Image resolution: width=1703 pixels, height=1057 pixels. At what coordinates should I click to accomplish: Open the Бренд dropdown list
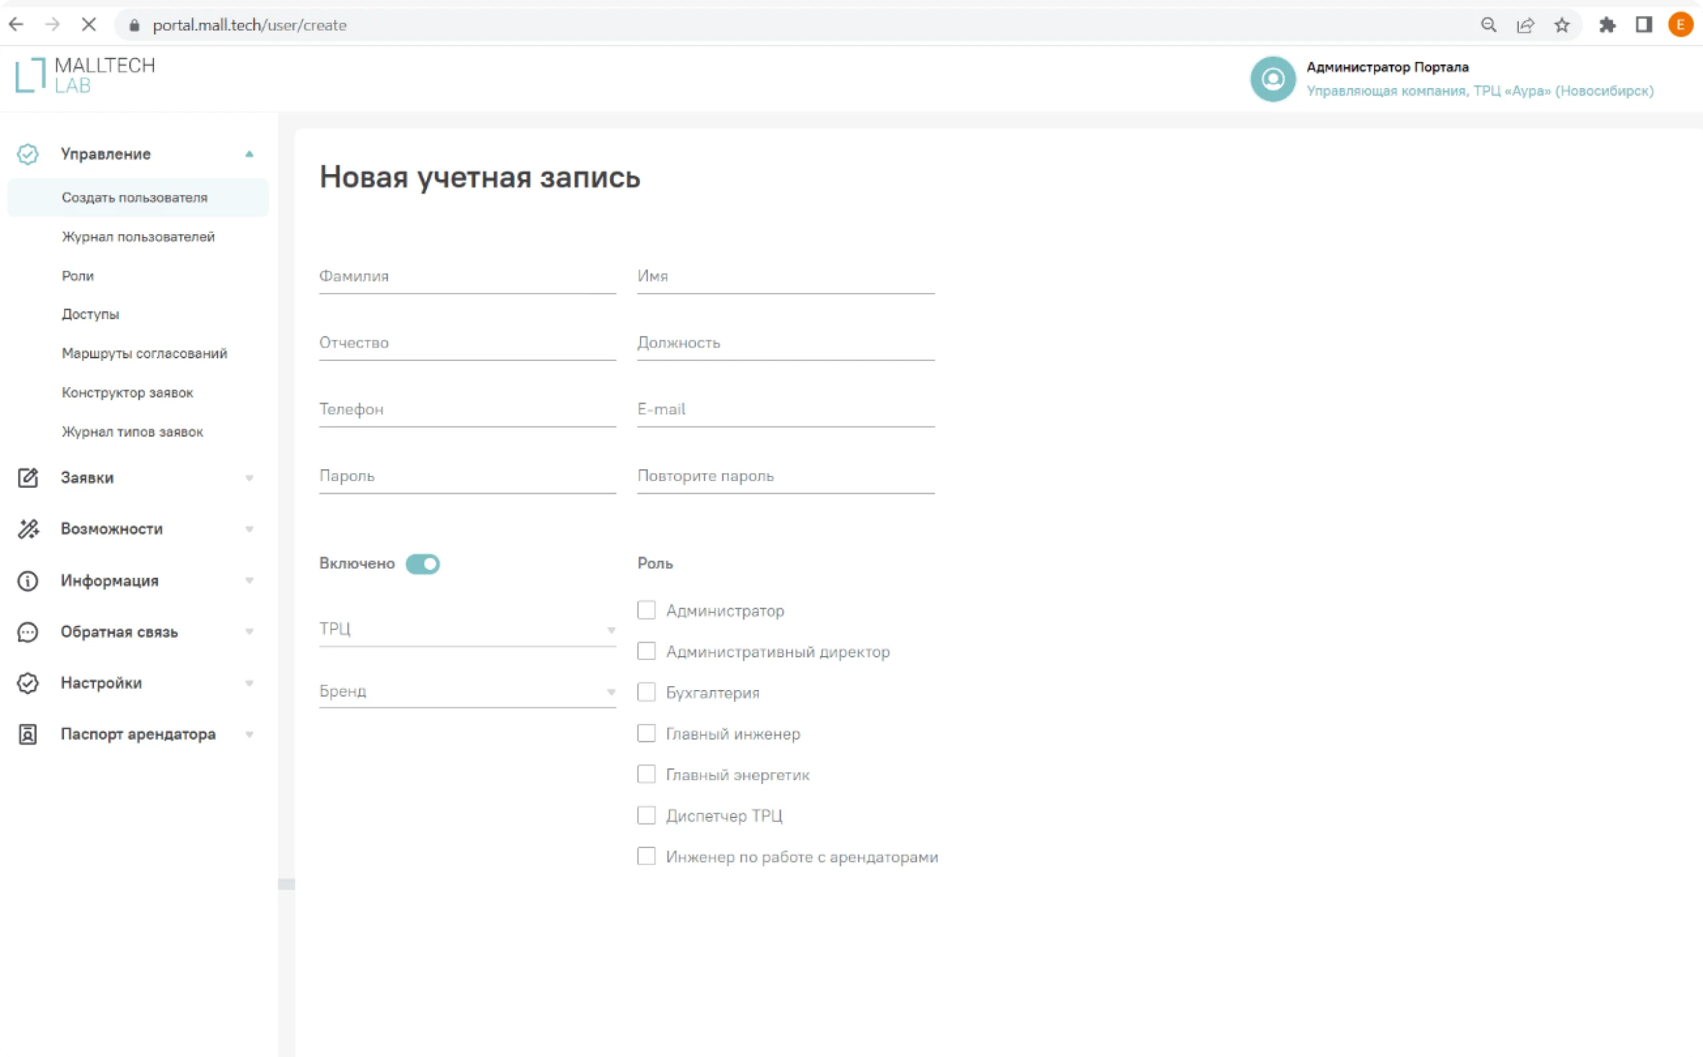[467, 691]
